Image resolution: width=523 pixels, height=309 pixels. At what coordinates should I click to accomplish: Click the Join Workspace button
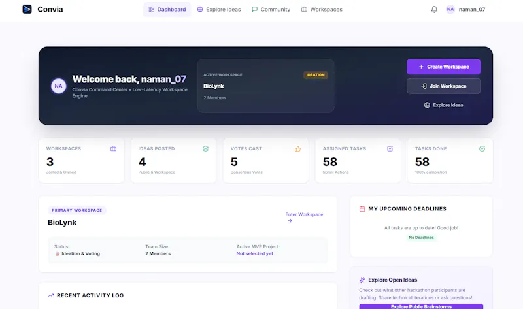(443, 86)
